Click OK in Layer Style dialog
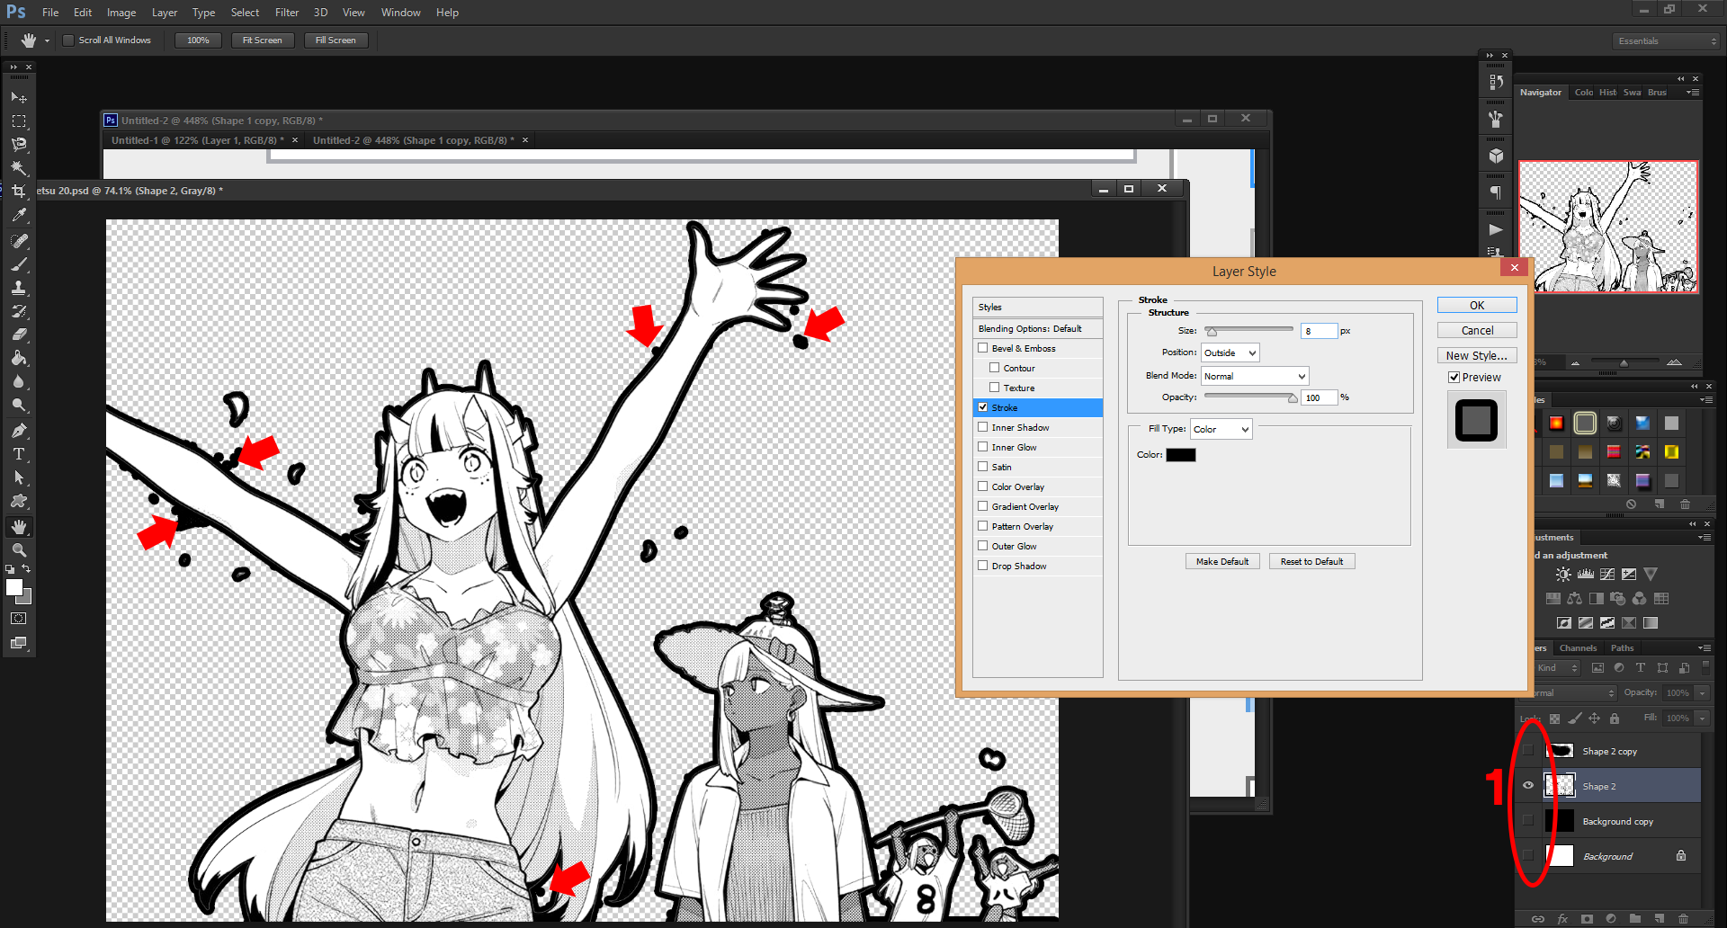Viewport: 1727px width, 928px height. [1477, 306]
